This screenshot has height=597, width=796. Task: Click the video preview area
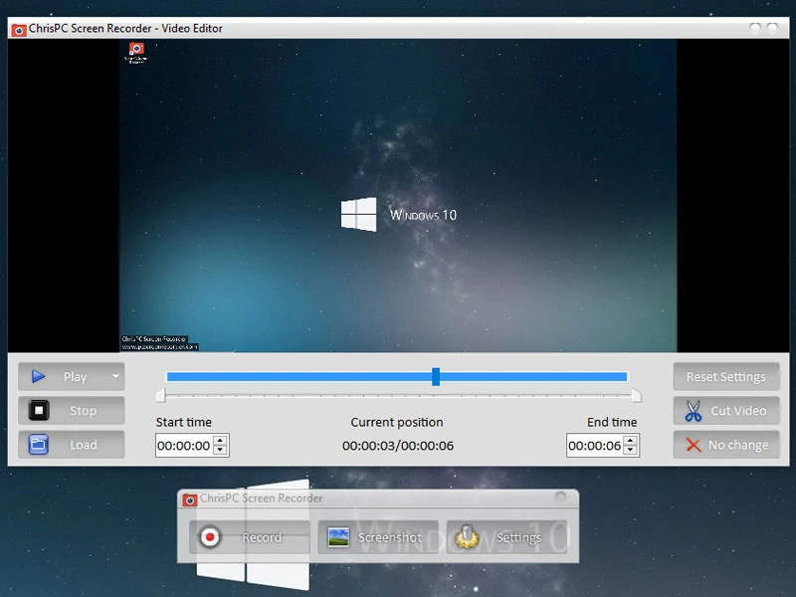pos(397,195)
